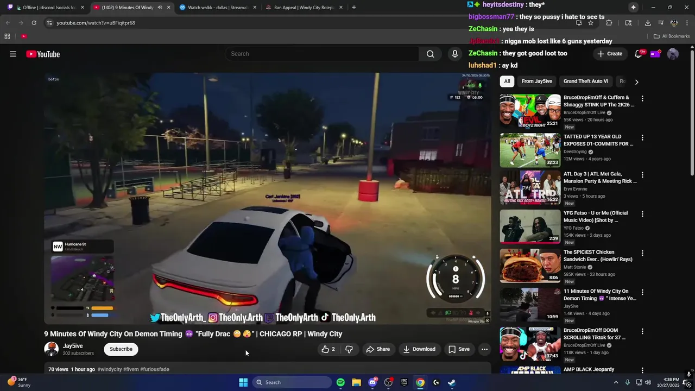695x391 pixels.
Task: Open the #windycity hashtag
Action: point(110,369)
